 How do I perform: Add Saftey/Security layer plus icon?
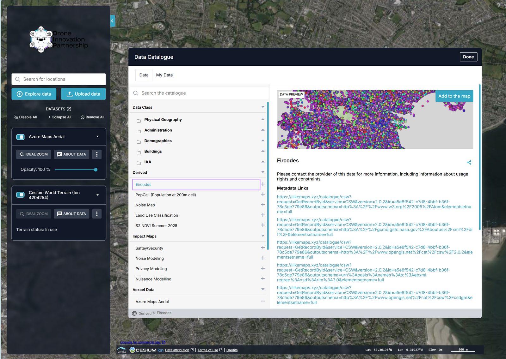coord(263,248)
